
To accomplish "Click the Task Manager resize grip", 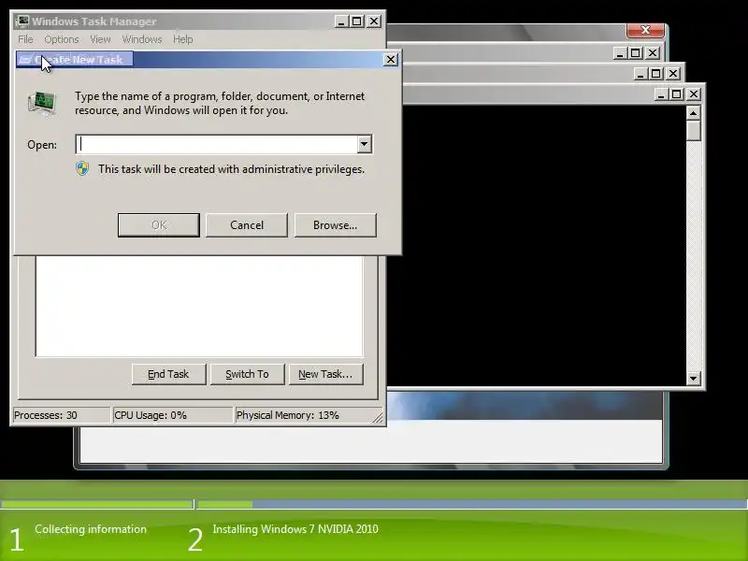I will (x=378, y=418).
